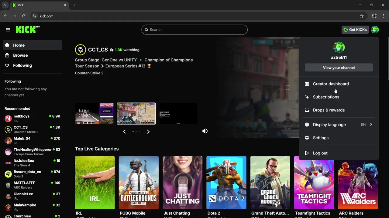
Task: Click the kick.com address bar
Action: click(x=194, y=16)
